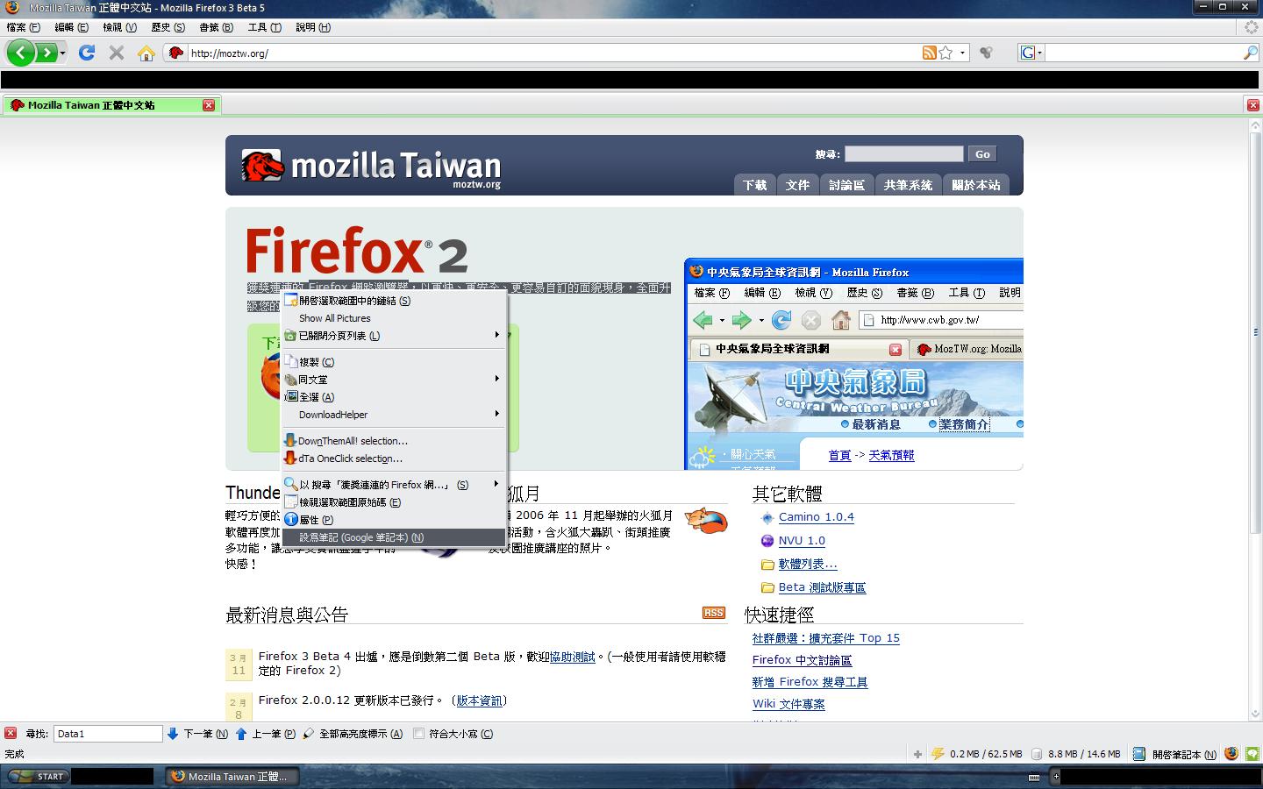Open the Home page via the house icon

click(146, 53)
